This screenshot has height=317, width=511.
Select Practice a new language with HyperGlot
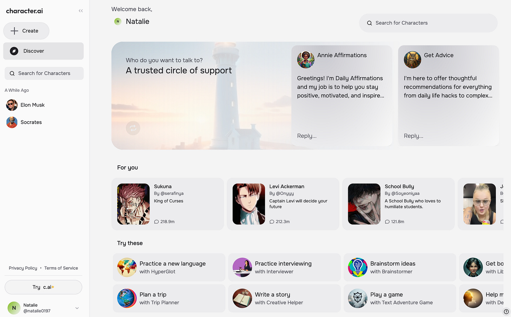(x=169, y=267)
